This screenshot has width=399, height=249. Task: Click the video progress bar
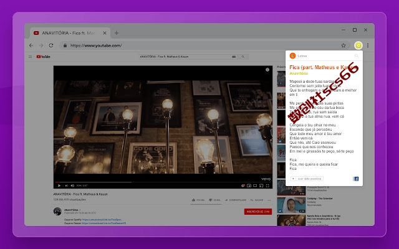[163, 182]
